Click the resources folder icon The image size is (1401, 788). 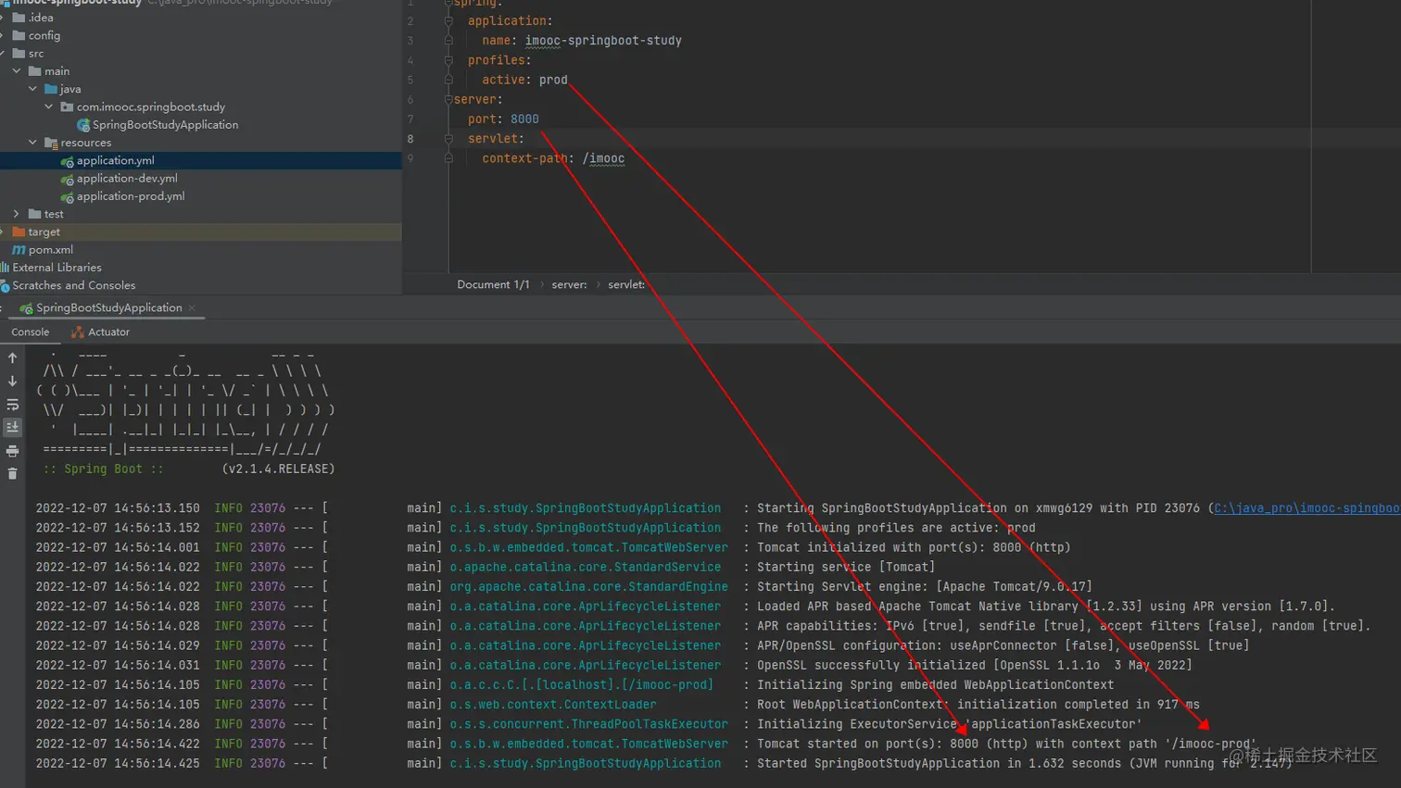pos(51,143)
